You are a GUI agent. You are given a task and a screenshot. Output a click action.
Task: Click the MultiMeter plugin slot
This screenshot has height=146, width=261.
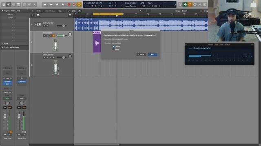tap(22, 82)
